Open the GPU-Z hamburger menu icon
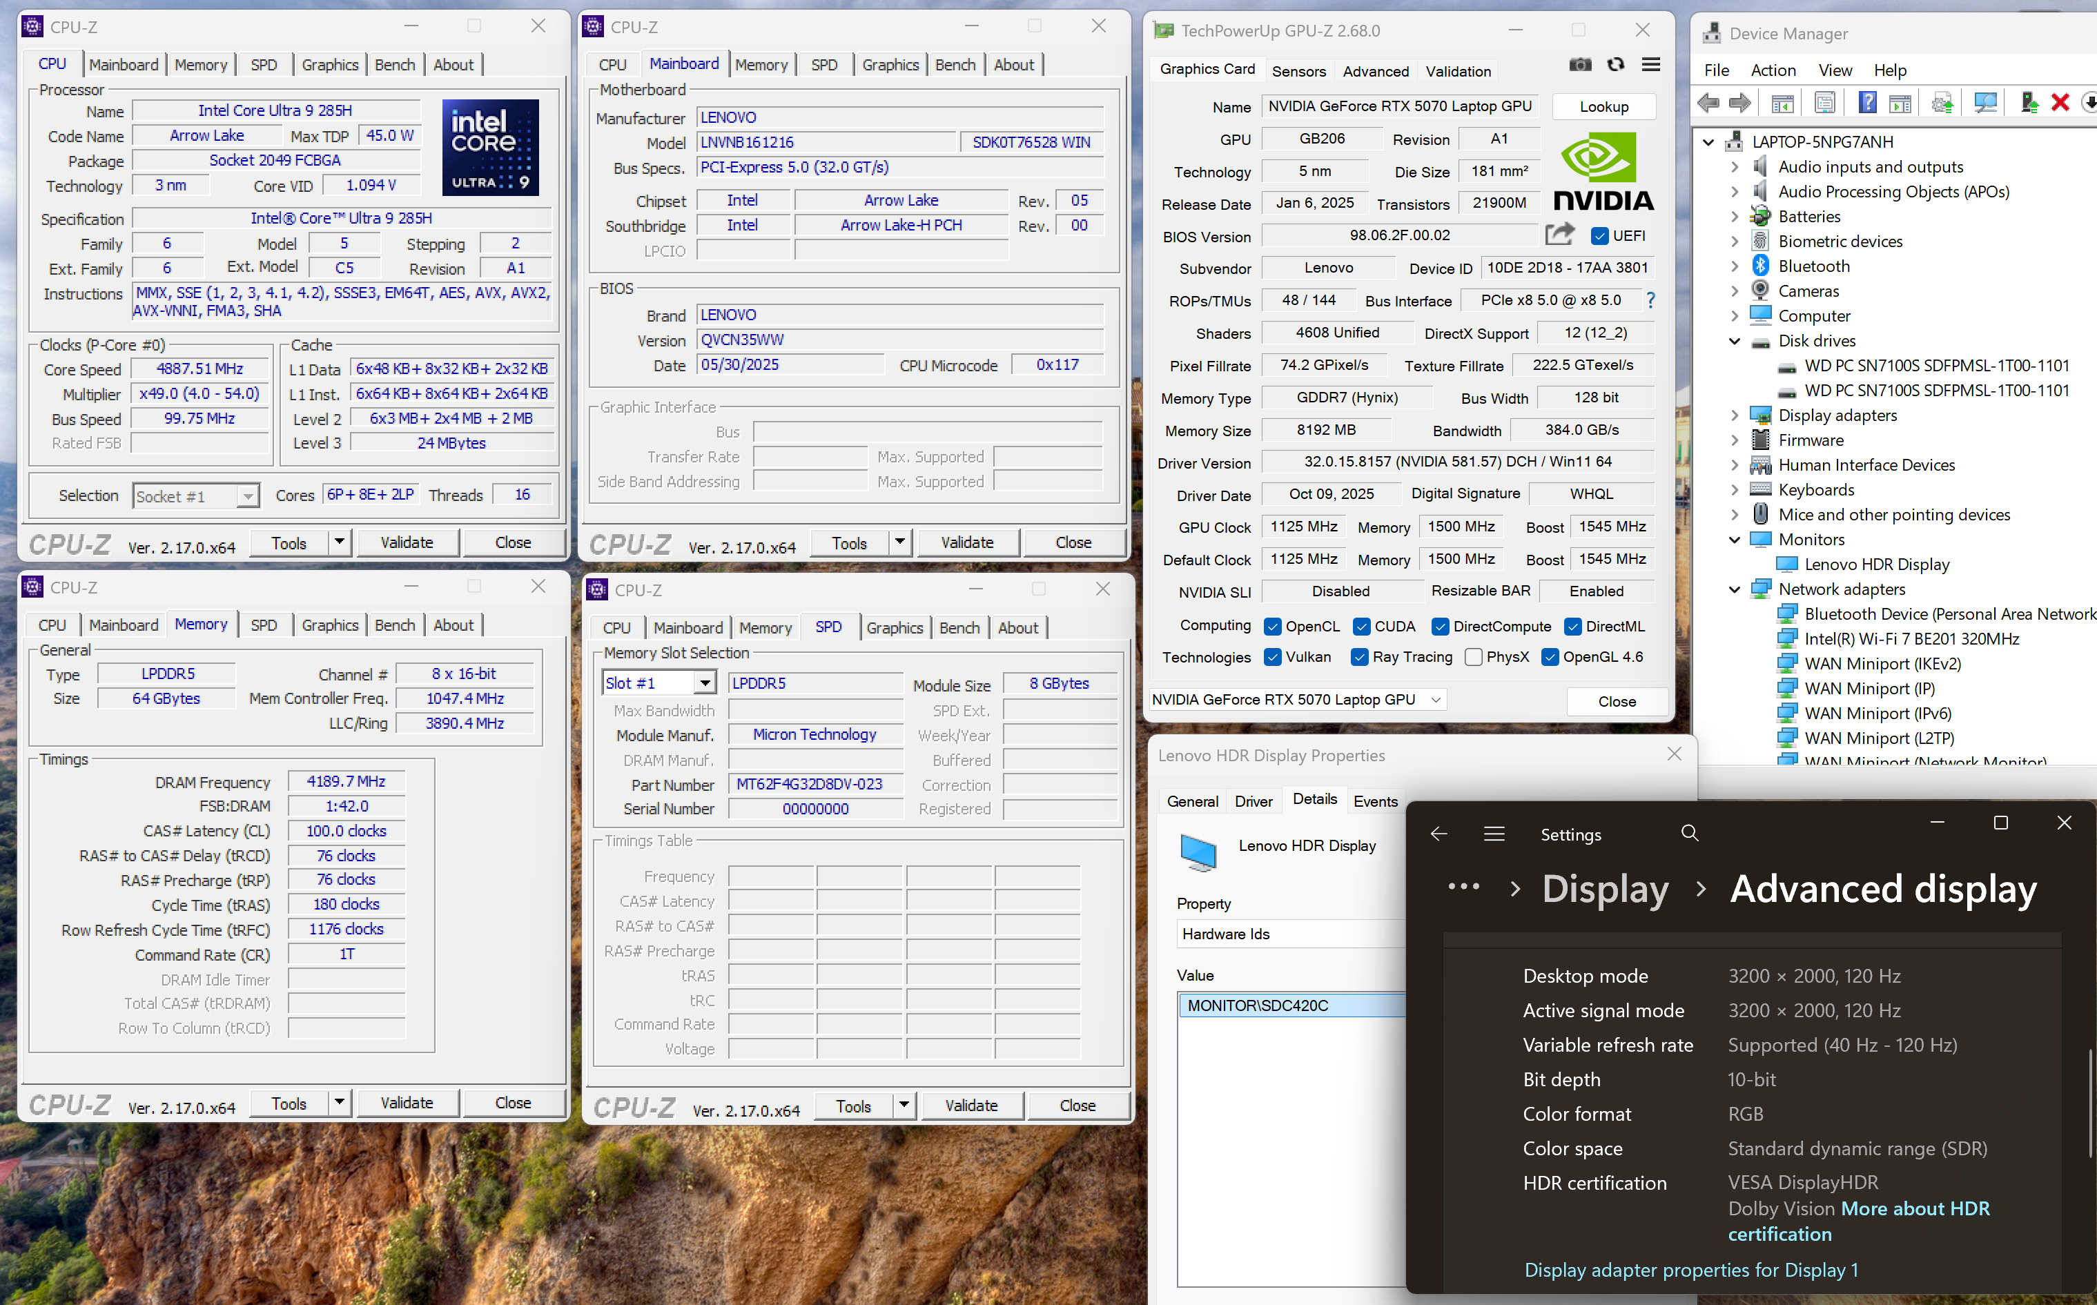This screenshot has width=2097, height=1305. [x=1650, y=65]
